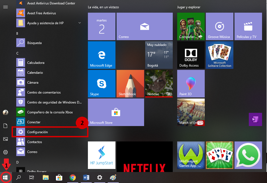Expand the Ayuda y asistencia de HP folder
Screen dimensions: 267x183
[x=49, y=23]
